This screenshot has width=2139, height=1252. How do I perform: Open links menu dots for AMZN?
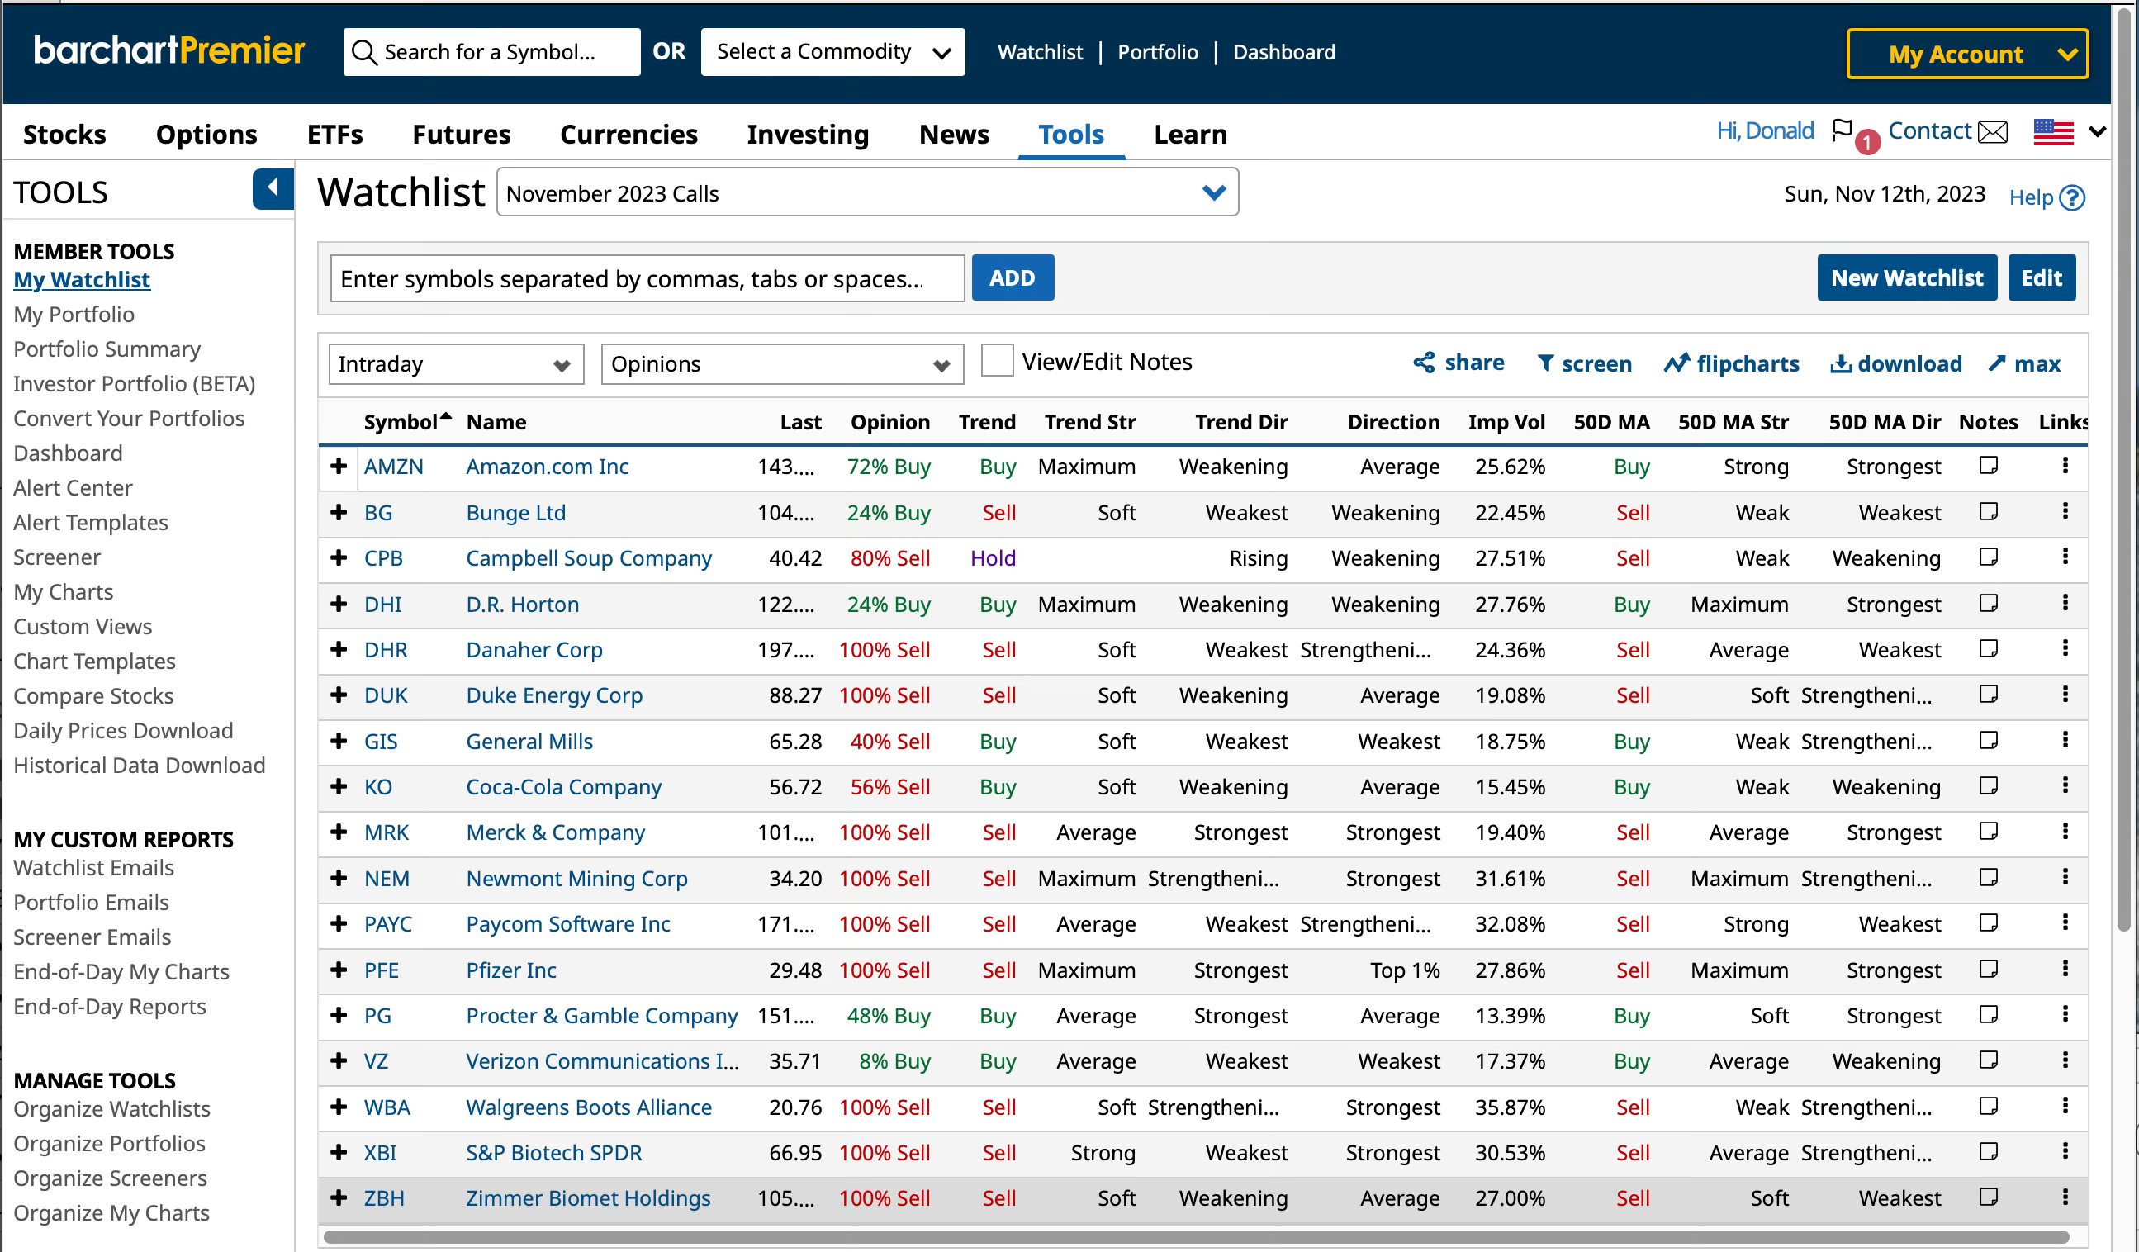click(x=2065, y=465)
